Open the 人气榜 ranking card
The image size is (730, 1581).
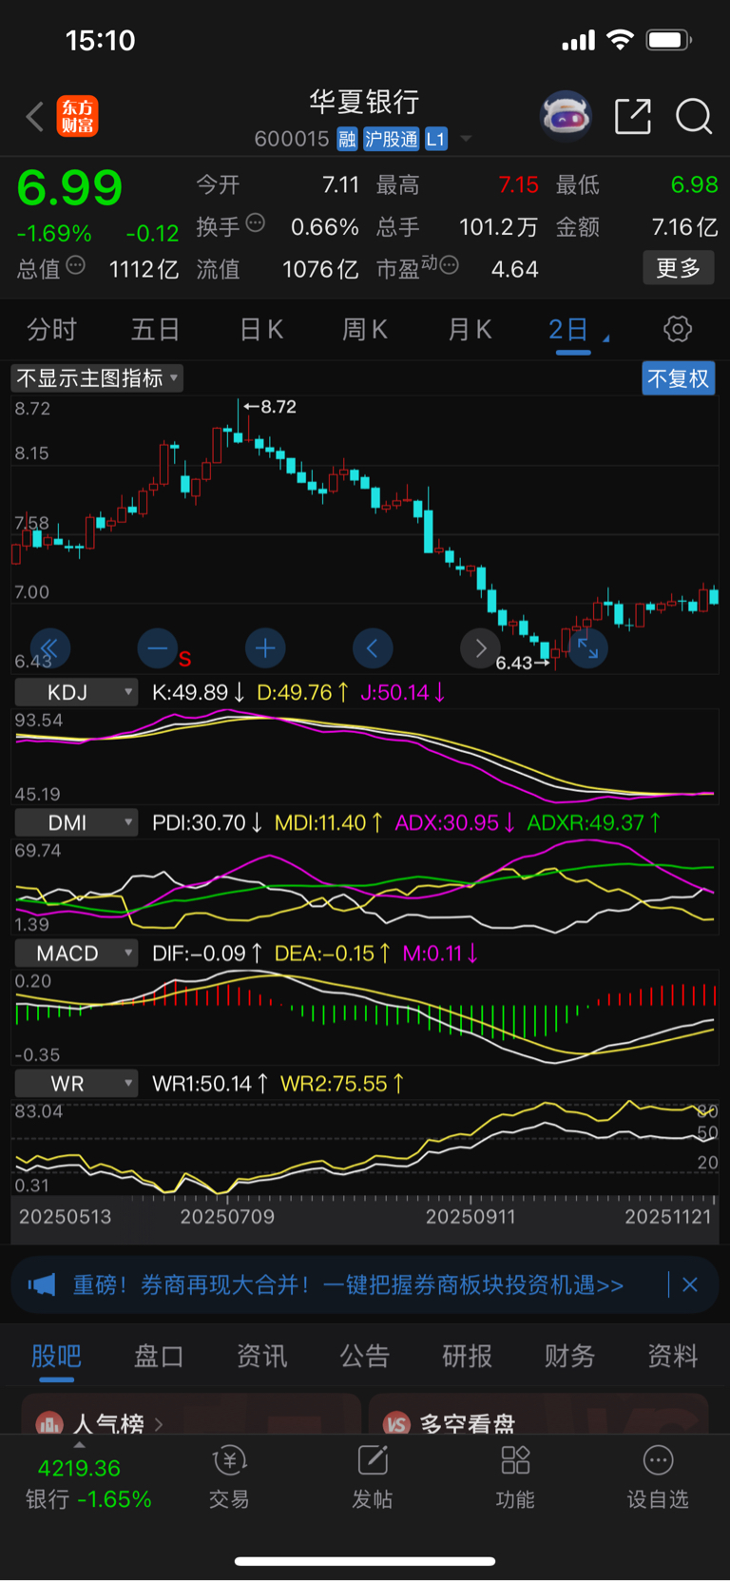[191, 1415]
